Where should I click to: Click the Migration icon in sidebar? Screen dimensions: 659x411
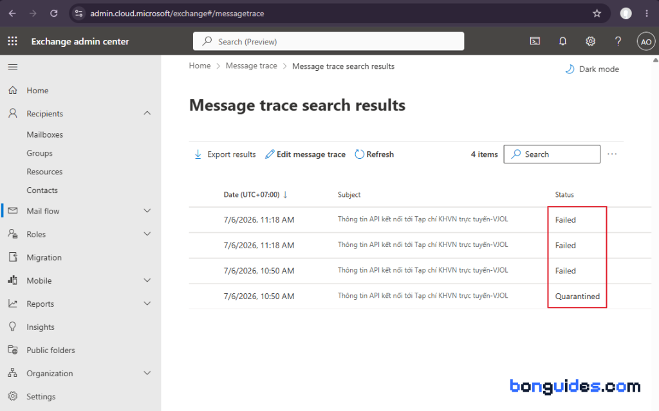[x=13, y=257]
